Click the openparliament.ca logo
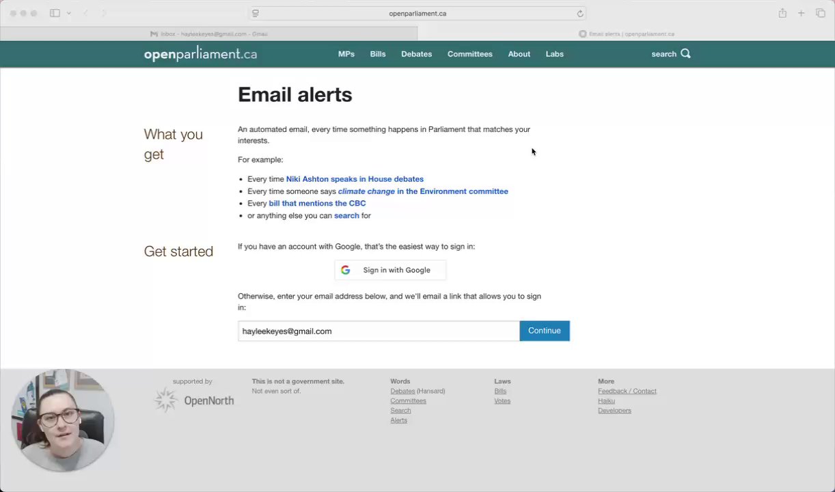 [200, 54]
